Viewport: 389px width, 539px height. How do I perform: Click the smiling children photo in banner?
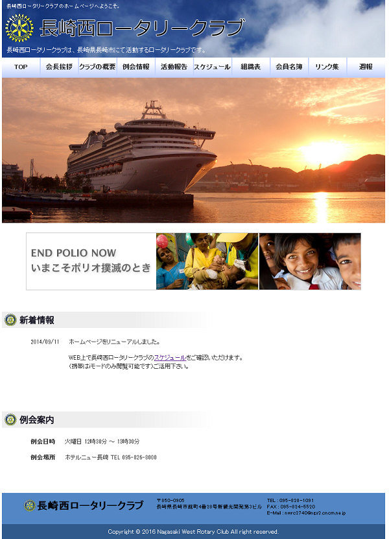[310, 261]
